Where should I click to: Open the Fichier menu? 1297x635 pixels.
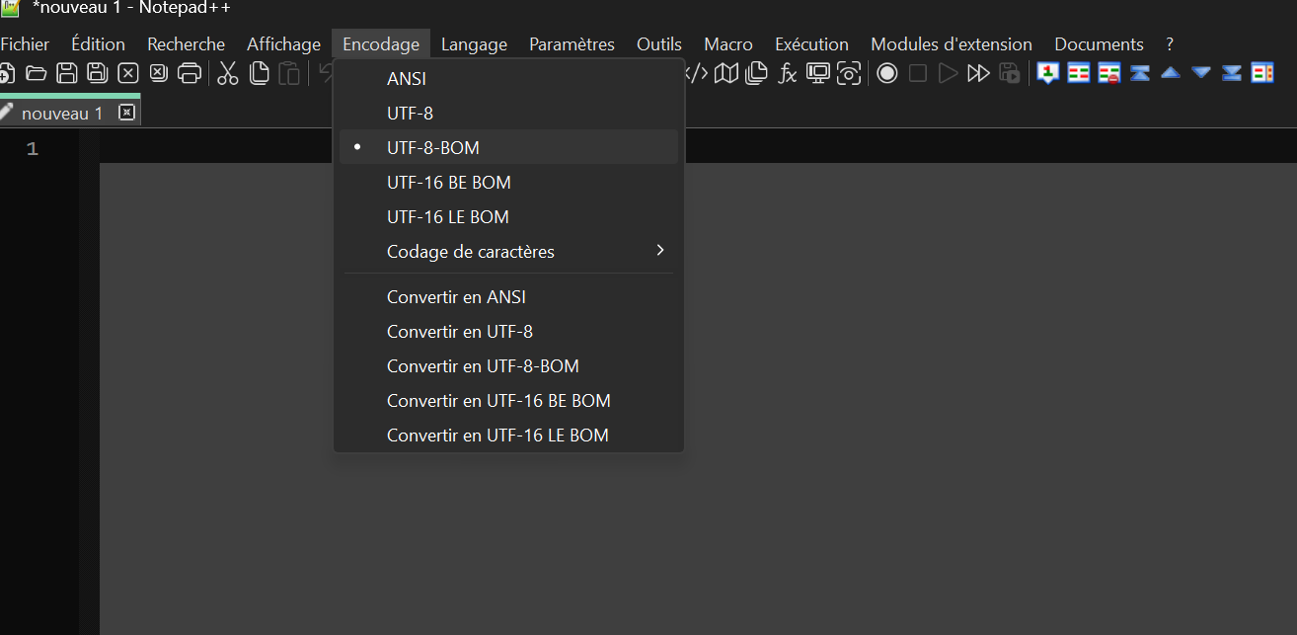[25, 44]
